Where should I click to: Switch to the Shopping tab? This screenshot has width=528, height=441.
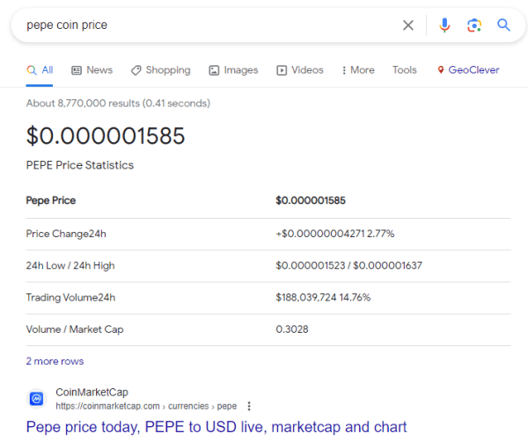pyautogui.click(x=160, y=70)
